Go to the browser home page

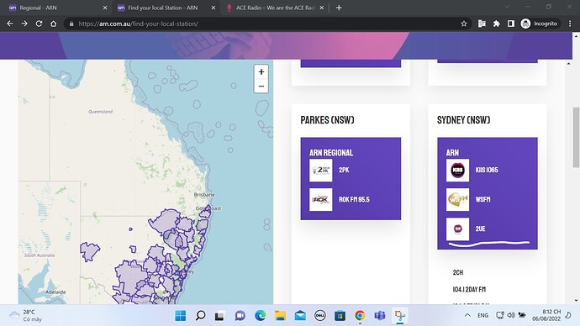pyautogui.click(x=54, y=24)
